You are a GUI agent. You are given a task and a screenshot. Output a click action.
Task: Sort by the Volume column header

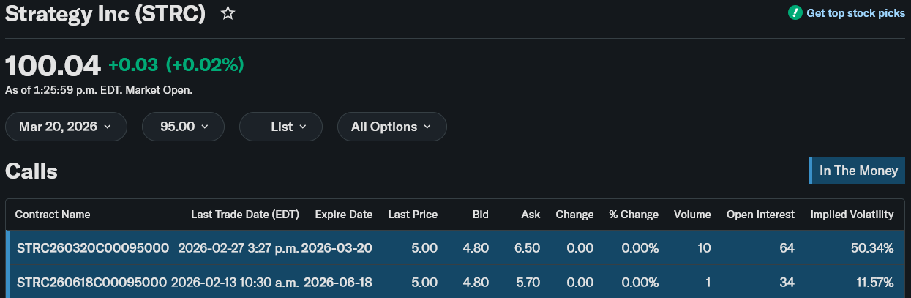(692, 215)
